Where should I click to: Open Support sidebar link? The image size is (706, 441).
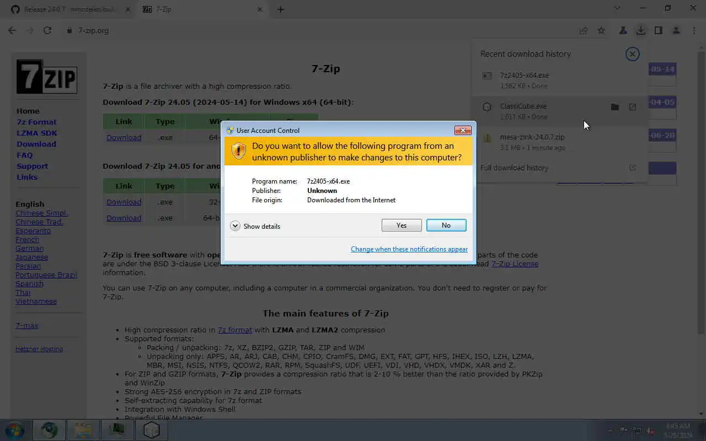(x=32, y=166)
